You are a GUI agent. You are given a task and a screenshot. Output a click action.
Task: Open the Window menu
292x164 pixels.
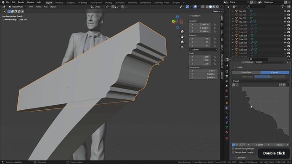tap(31, 2)
